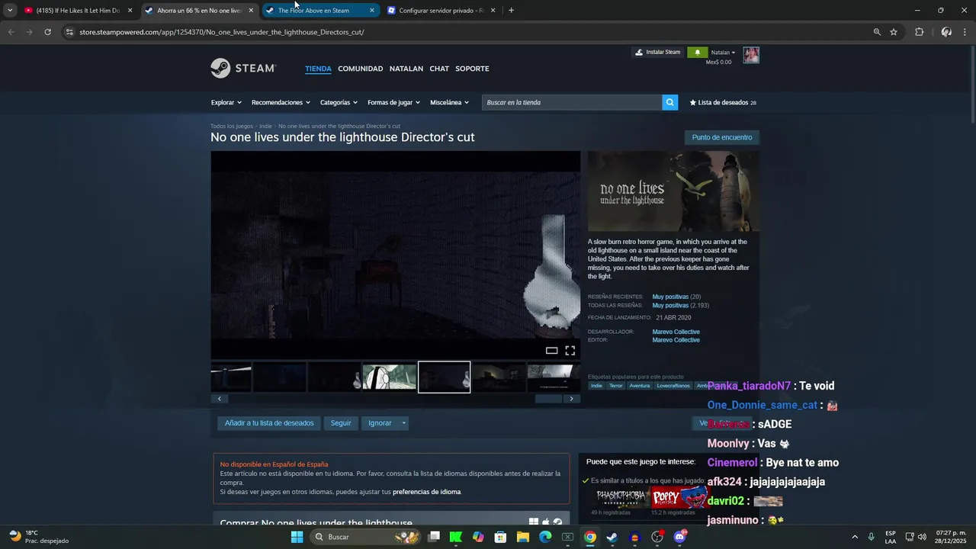Click the Instalar Steam button
Screen dimensions: 976x549
pos(658,53)
